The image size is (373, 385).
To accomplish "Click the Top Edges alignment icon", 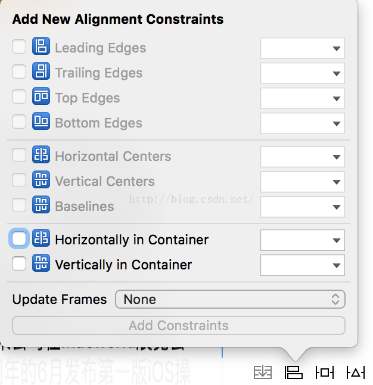I will (41, 97).
